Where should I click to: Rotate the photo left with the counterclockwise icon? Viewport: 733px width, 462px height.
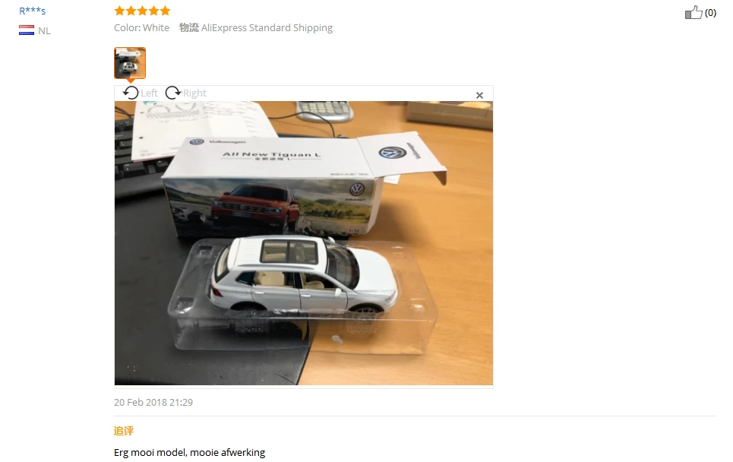pyautogui.click(x=131, y=93)
